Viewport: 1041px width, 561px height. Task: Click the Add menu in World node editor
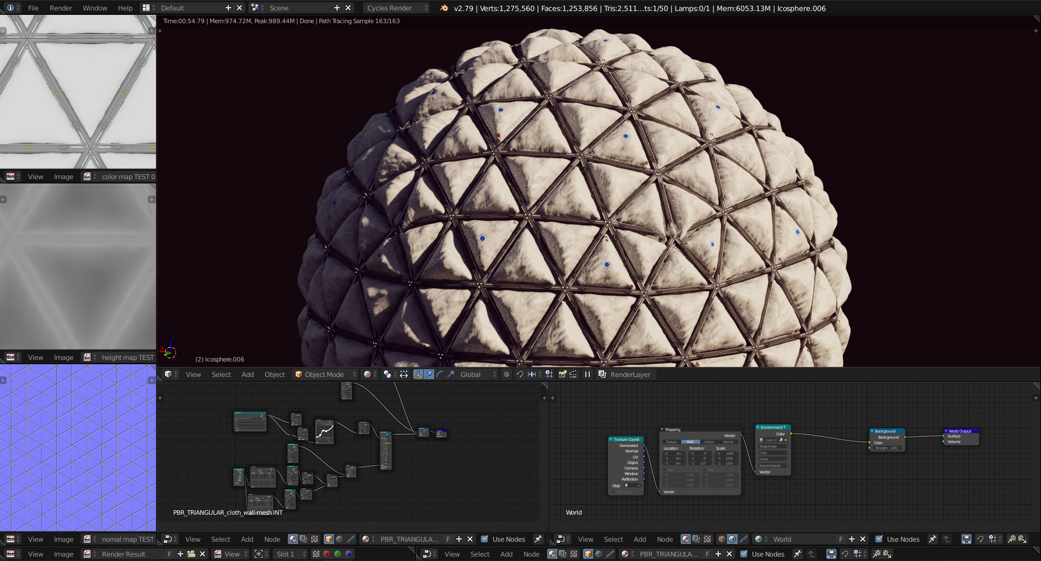click(639, 539)
